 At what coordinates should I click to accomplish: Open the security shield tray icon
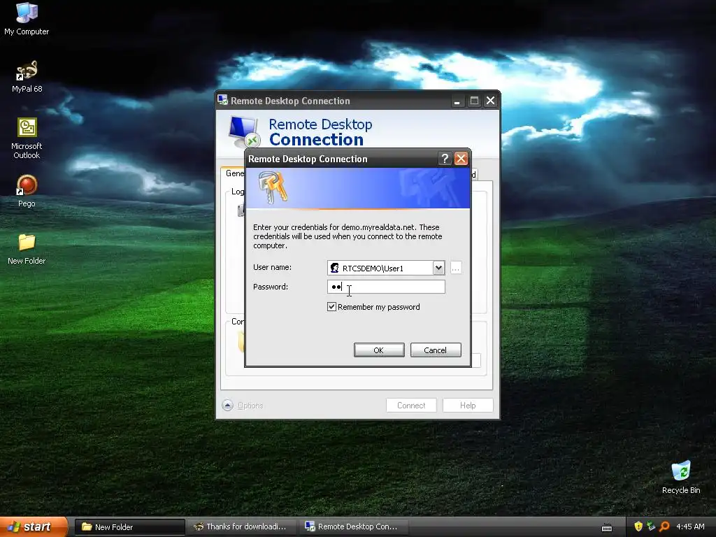click(x=638, y=527)
